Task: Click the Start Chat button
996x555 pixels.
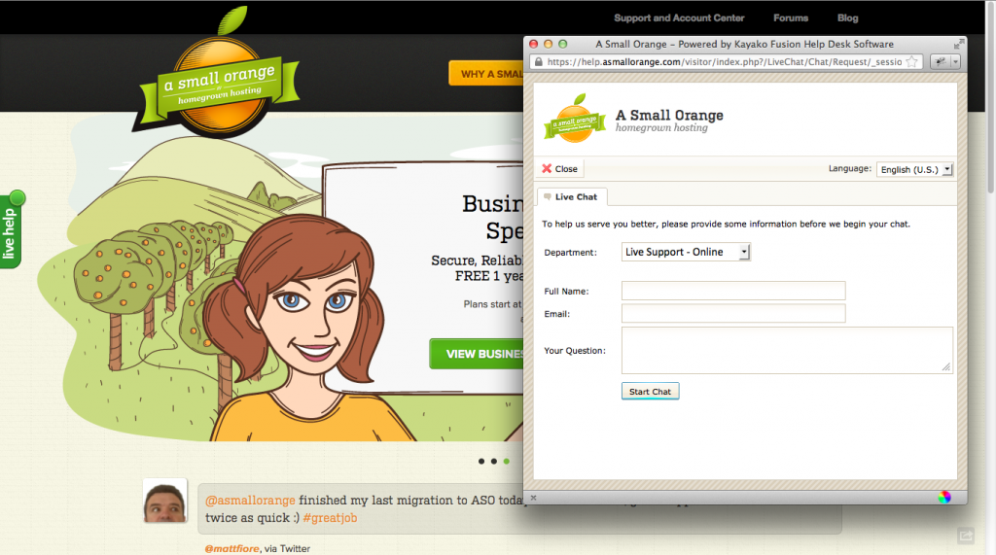Action: coord(650,391)
